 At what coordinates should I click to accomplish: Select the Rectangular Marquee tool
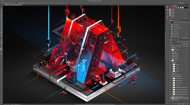(1, 9)
